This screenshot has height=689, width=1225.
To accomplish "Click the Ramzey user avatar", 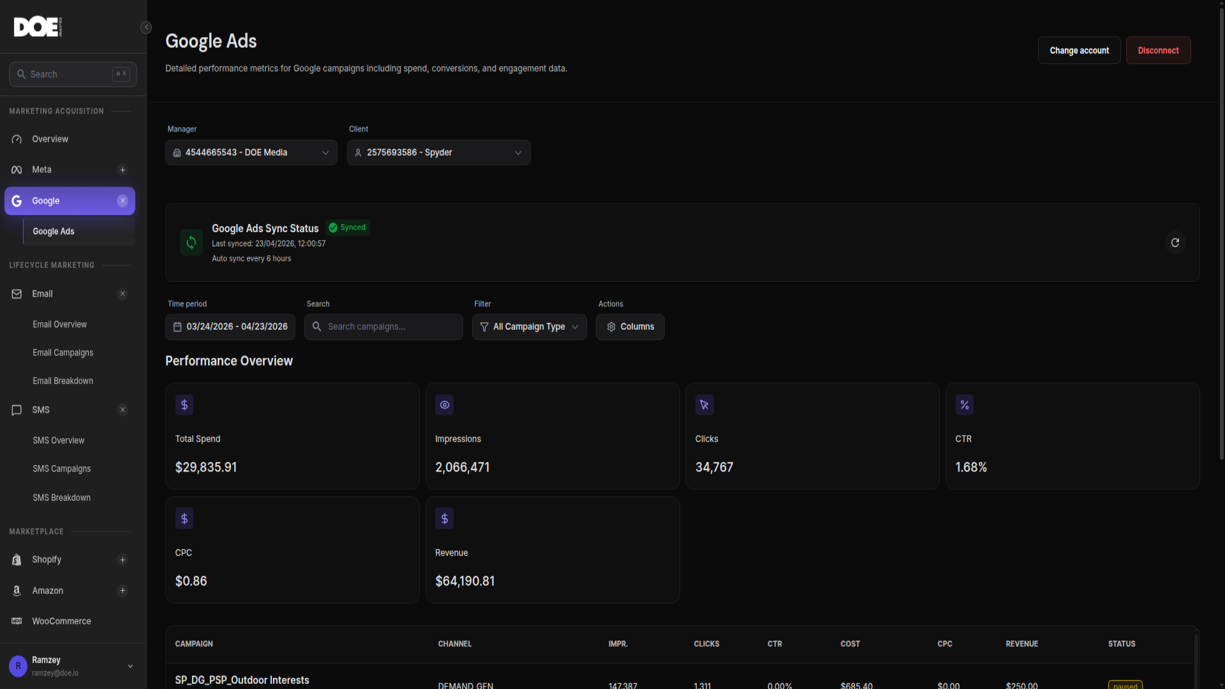I will click(x=18, y=666).
